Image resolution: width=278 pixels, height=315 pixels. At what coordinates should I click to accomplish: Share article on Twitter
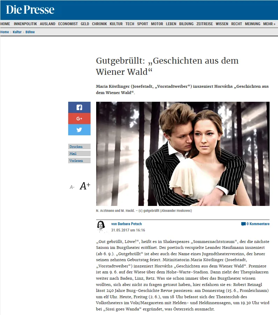coord(79,130)
